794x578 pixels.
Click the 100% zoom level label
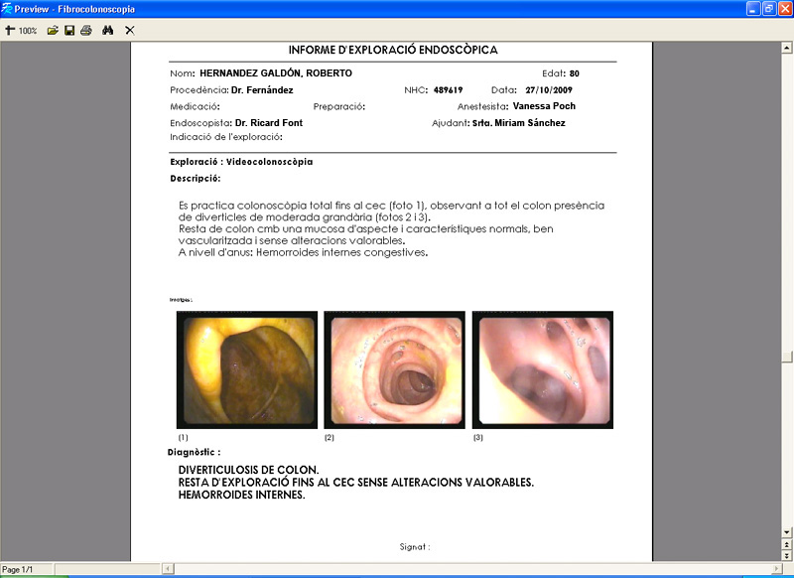(28, 31)
